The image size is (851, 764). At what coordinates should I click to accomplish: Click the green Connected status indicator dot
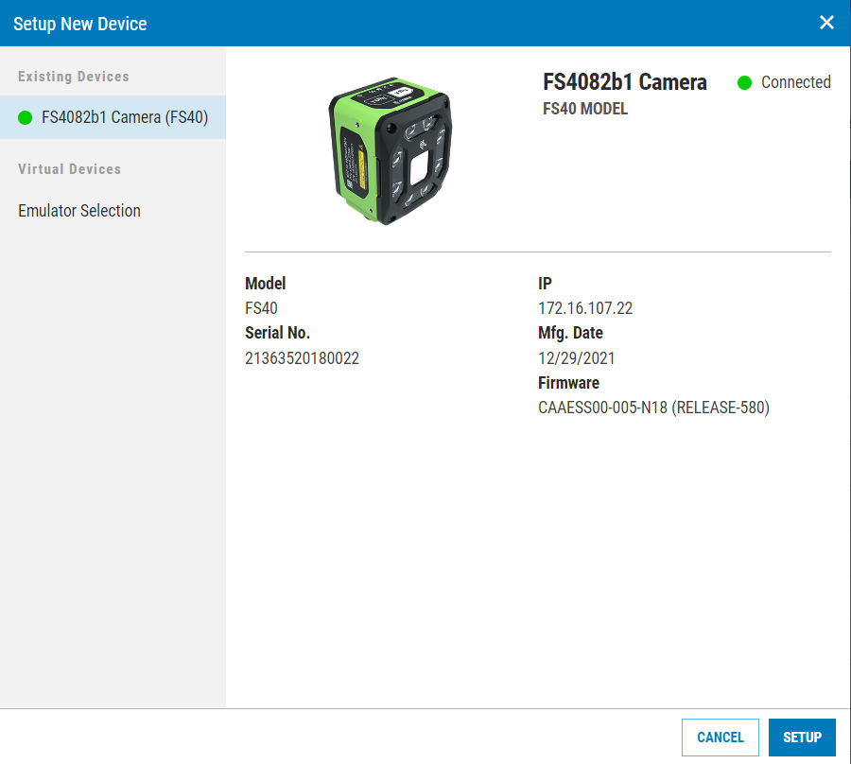pos(745,82)
